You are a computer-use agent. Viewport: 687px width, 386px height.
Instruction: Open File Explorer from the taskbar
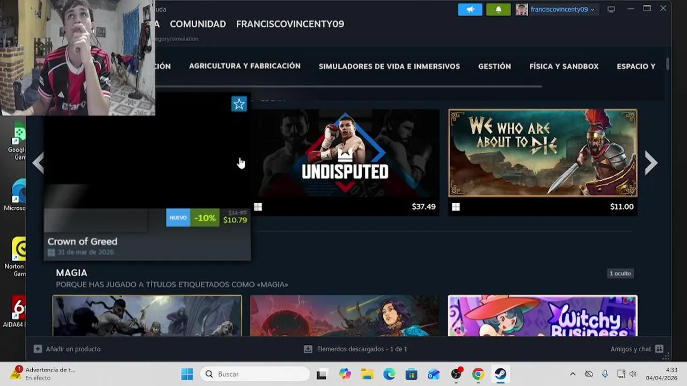point(367,374)
